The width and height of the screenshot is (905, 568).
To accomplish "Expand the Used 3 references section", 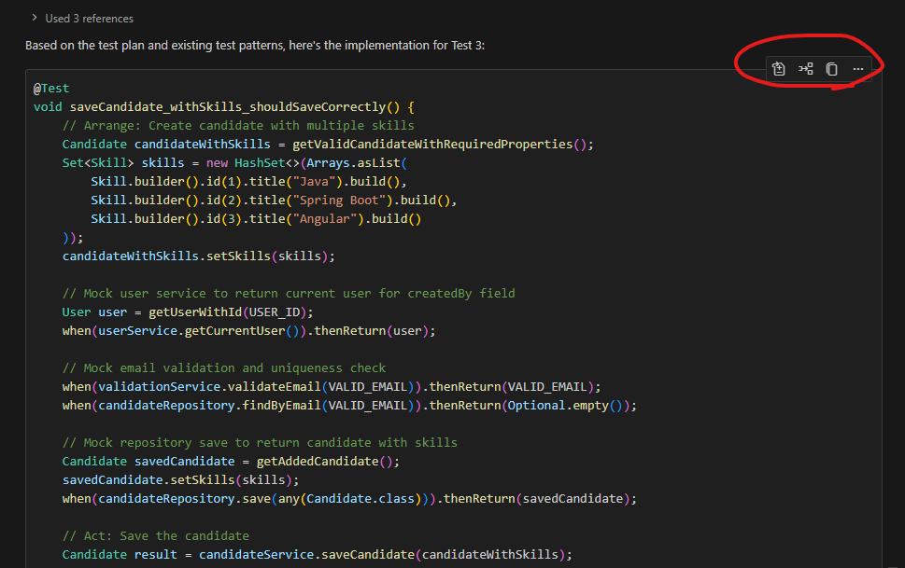I will pos(82,19).
